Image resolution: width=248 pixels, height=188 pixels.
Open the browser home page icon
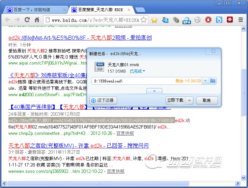coord(37,20)
